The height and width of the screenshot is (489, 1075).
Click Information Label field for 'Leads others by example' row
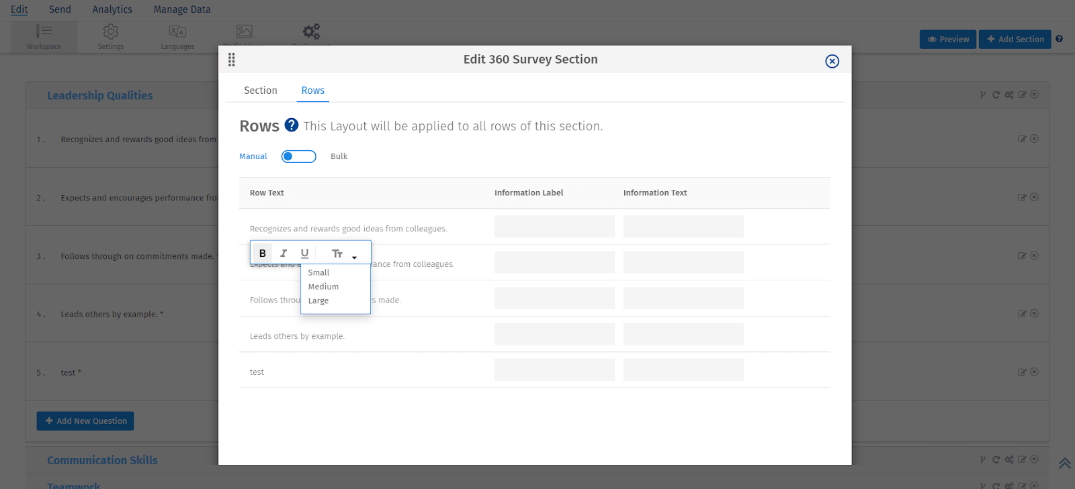click(x=555, y=334)
